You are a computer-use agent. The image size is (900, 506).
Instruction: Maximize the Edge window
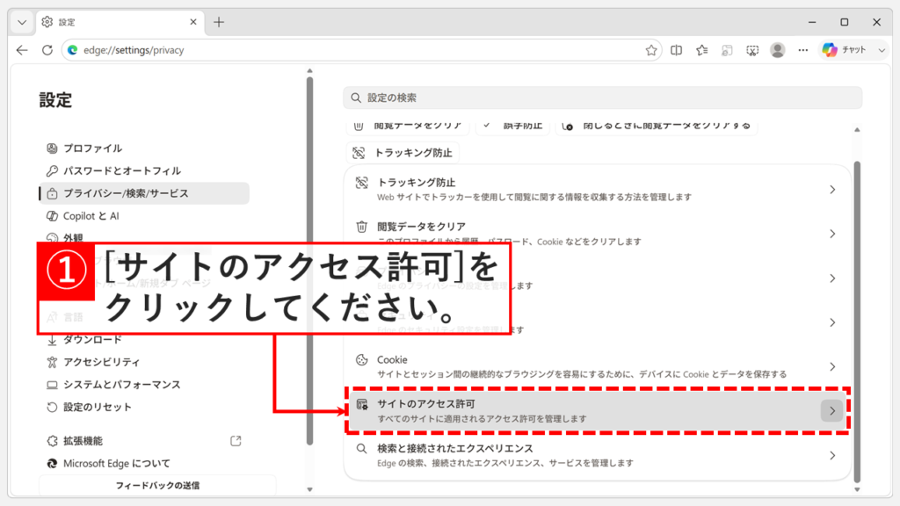click(845, 22)
